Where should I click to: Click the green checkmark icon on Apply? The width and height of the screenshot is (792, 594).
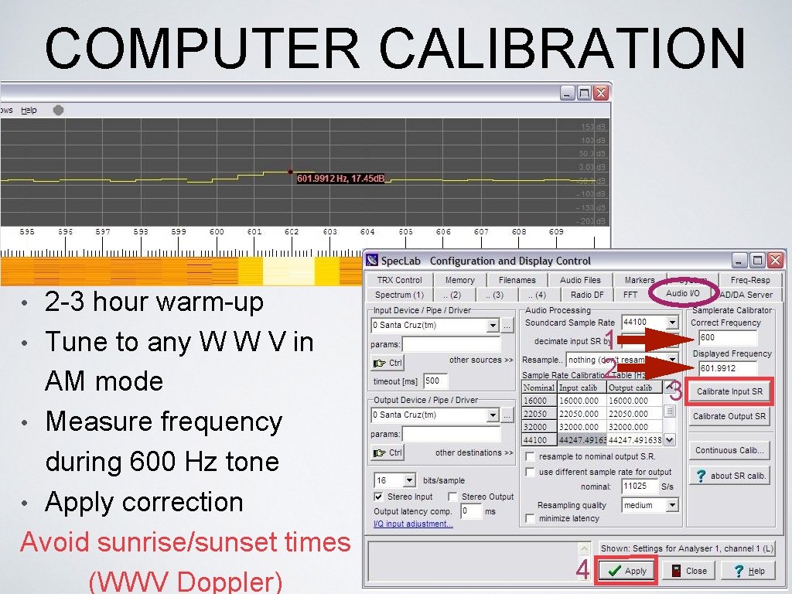pyautogui.click(x=613, y=569)
